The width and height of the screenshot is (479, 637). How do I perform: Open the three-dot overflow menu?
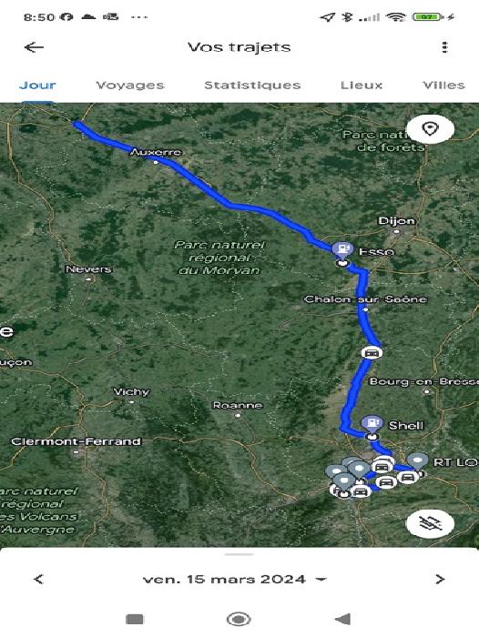pos(444,47)
